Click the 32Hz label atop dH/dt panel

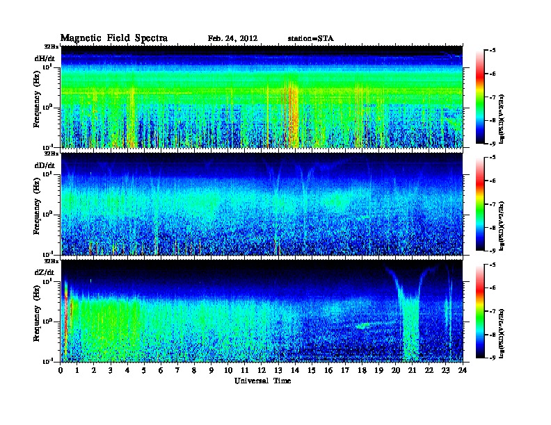tap(51, 47)
